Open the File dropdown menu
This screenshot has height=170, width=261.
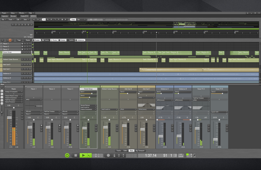(x=3, y=20)
